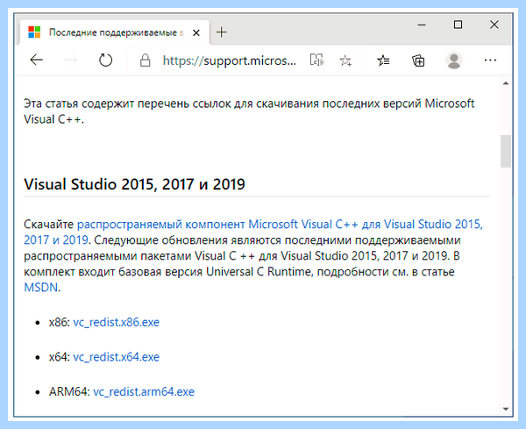Maximize the browser window

pyautogui.click(x=458, y=25)
